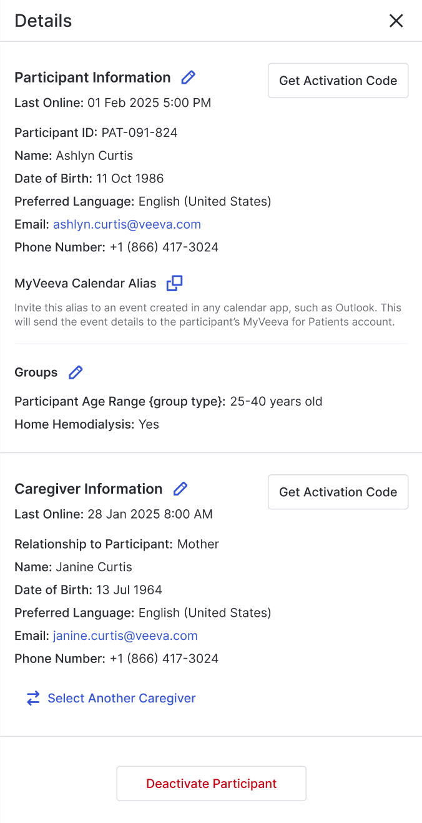Edit Participant Information with the pencil icon
Screen dimensions: 422x823
[188, 77]
